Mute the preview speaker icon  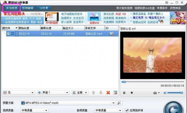(x=165, y=93)
